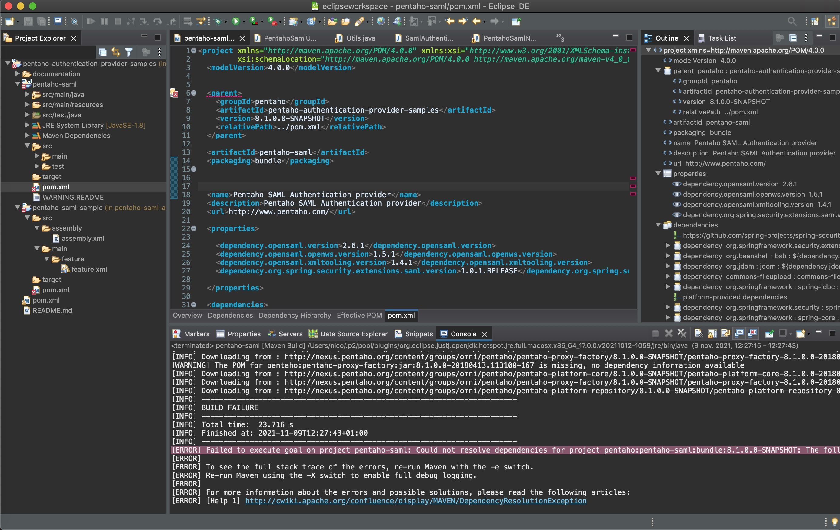Open the Debug toolbar icon

(x=218, y=21)
